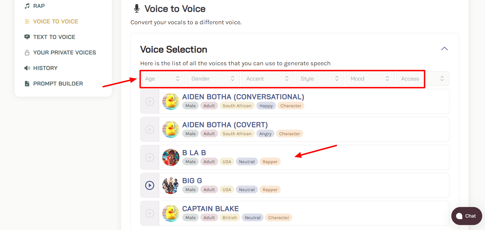Screen dimensions: 485x230
Task: Play the CAPTAIN BLAKE voice preview
Action: 150,214
